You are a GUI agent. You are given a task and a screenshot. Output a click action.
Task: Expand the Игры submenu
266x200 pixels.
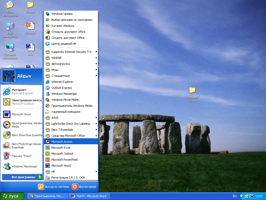coord(71,70)
